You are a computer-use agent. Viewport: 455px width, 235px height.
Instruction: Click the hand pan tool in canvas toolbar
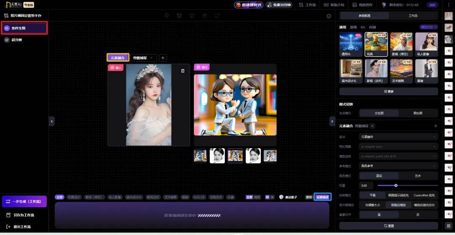(205, 16)
